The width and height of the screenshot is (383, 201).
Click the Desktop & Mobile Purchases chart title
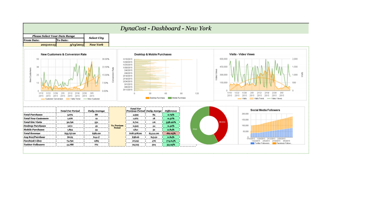[x=153, y=55]
